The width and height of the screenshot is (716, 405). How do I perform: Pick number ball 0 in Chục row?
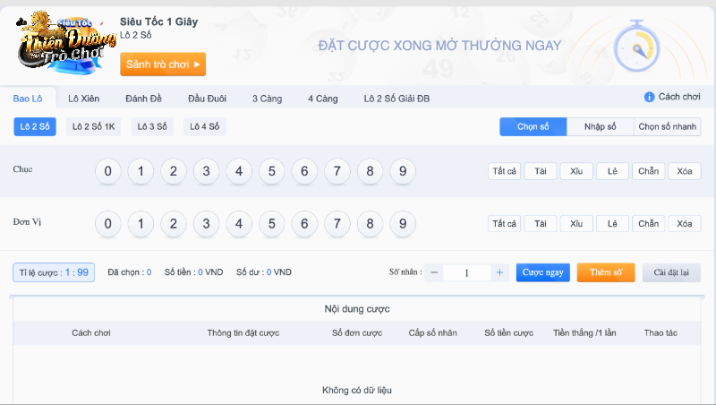pos(107,171)
